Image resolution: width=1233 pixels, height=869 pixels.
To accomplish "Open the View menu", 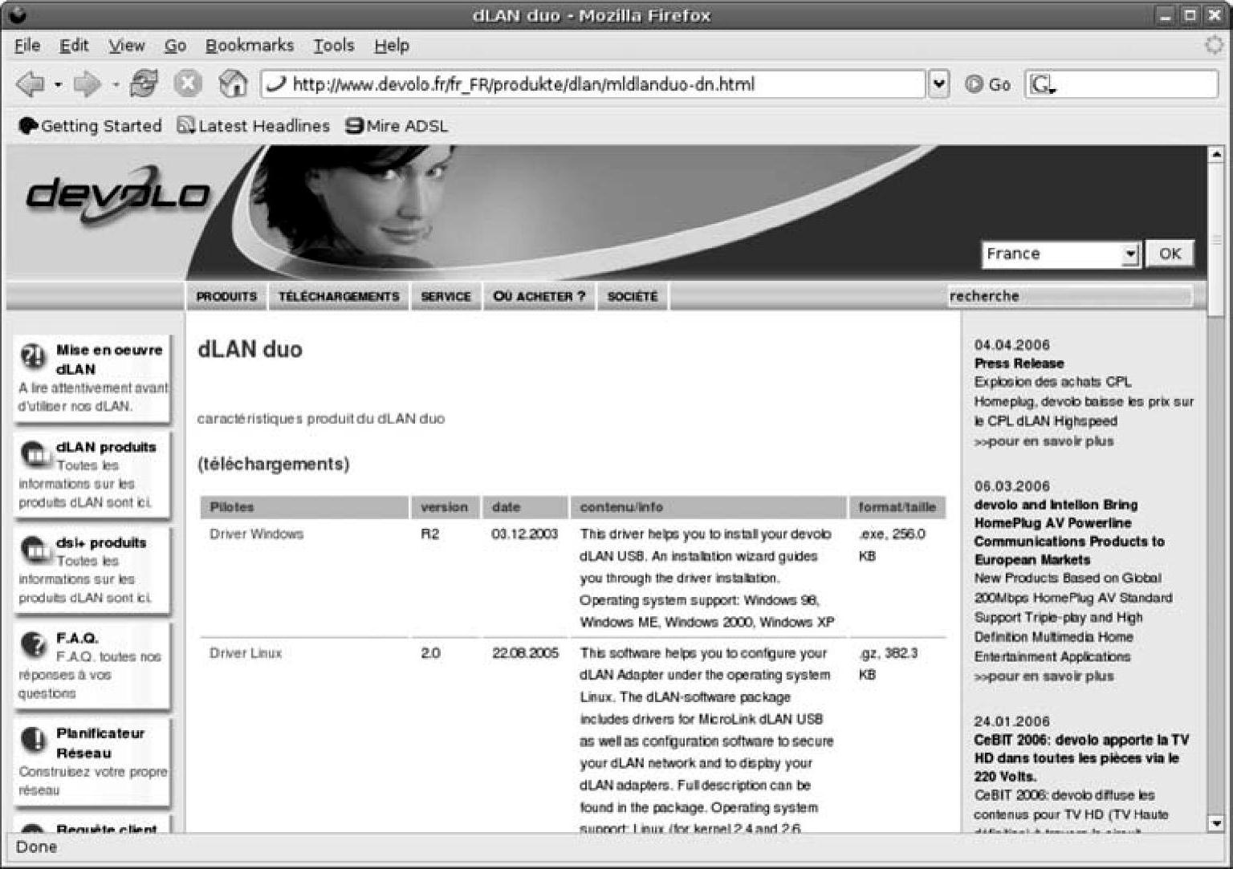I will point(127,46).
